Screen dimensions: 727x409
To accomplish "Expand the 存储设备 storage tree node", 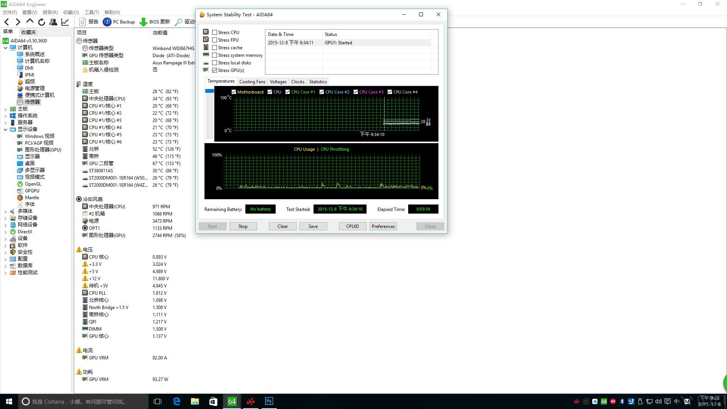I will pyautogui.click(x=6, y=218).
